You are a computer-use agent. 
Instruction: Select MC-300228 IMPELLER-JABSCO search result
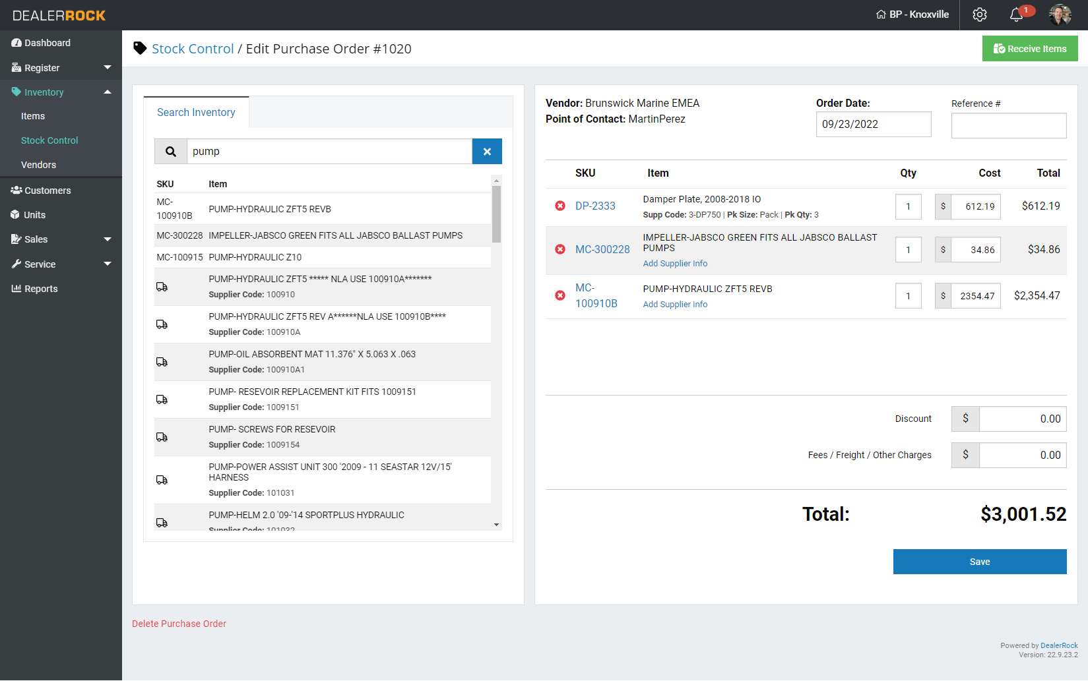pos(323,235)
